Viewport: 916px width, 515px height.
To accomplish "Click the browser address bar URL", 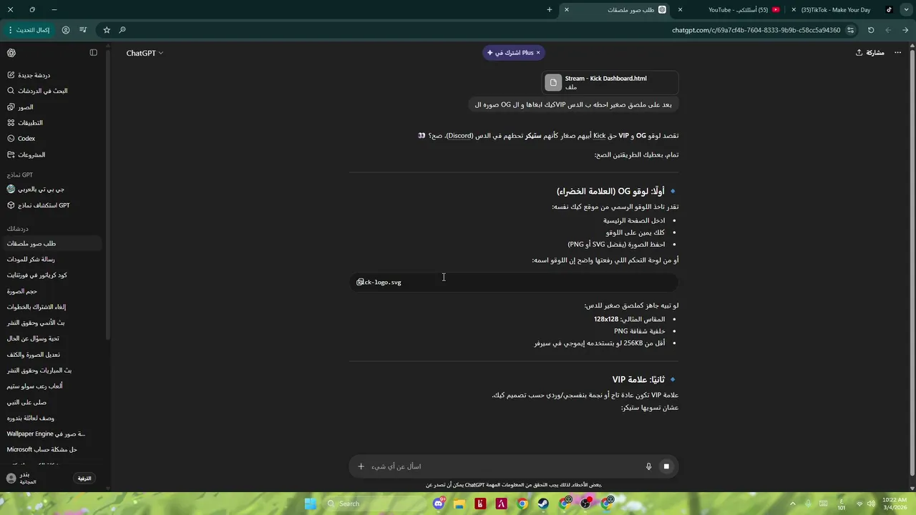I will [756, 30].
